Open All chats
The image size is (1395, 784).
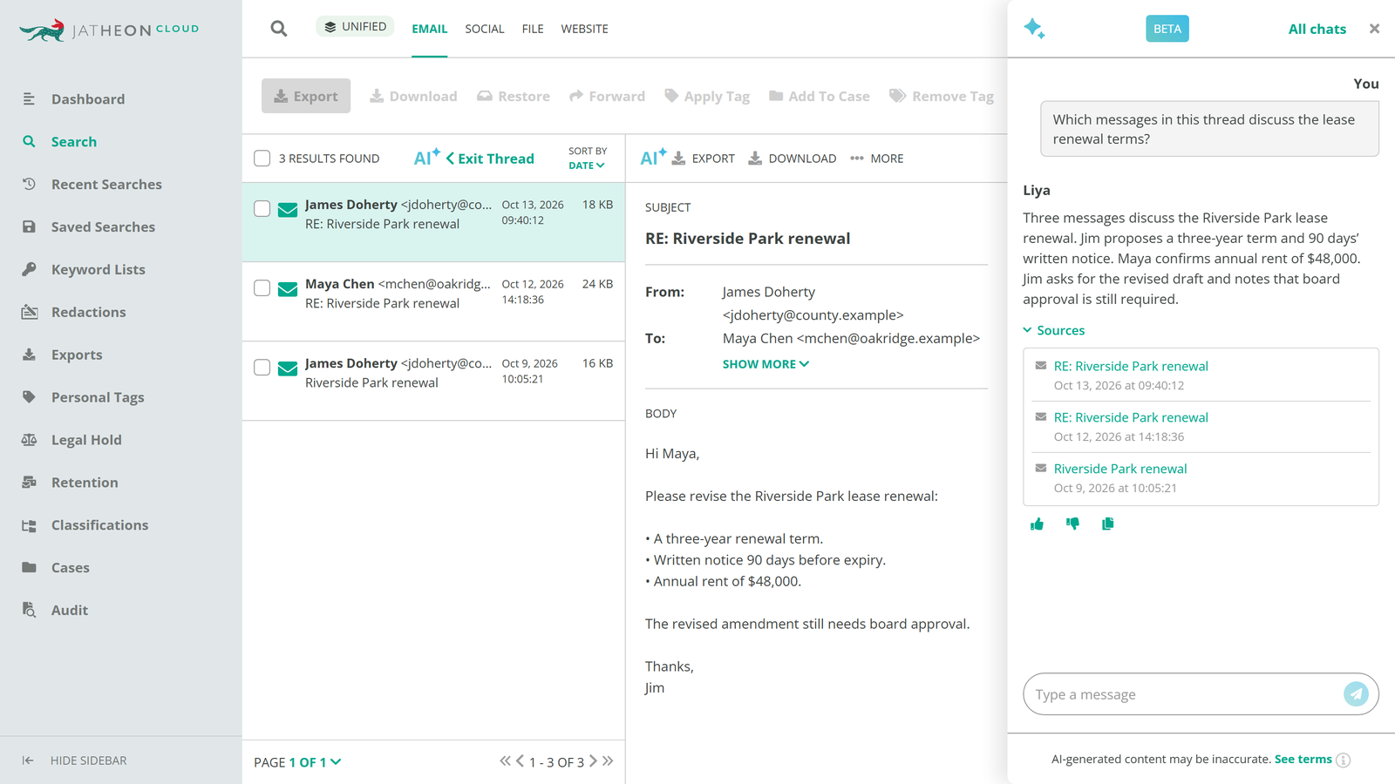(x=1317, y=29)
